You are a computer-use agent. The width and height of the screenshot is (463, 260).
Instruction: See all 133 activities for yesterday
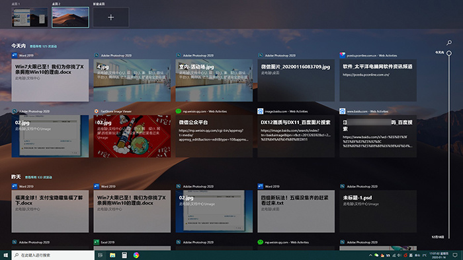coord(38,178)
